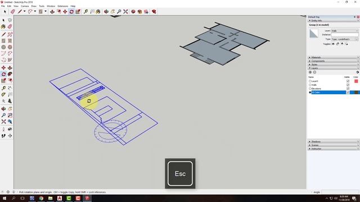The height and width of the screenshot is (202, 360).
Task: Click Zoom Extents in the top toolbar
Action: tap(125, 11)
